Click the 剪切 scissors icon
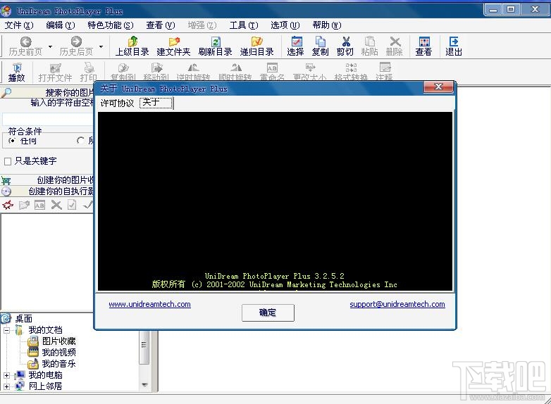This screenshot has height=404, width=551. pos(346,42)
